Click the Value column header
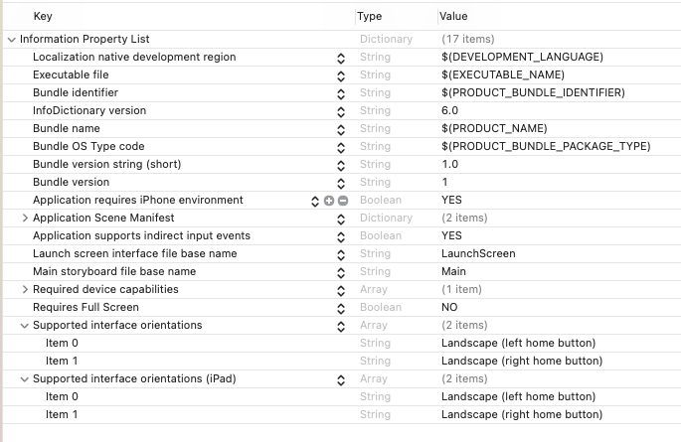 pos(453,16)
